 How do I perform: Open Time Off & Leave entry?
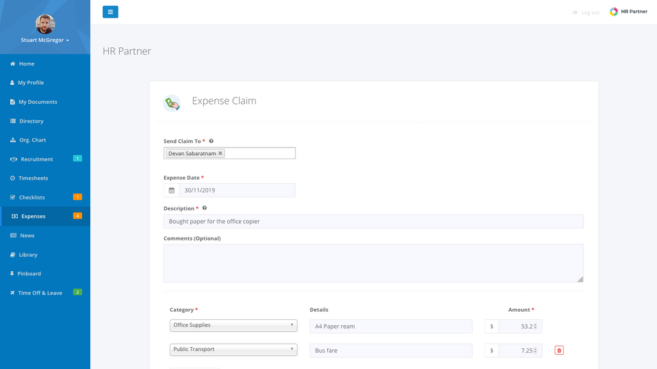[x=45, y=292]
